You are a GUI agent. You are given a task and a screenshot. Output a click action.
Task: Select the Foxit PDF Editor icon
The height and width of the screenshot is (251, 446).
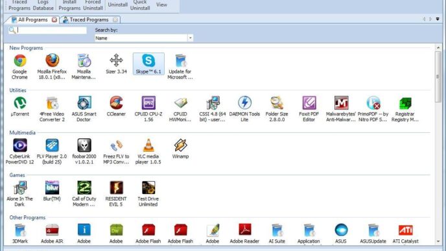[309, 103]
